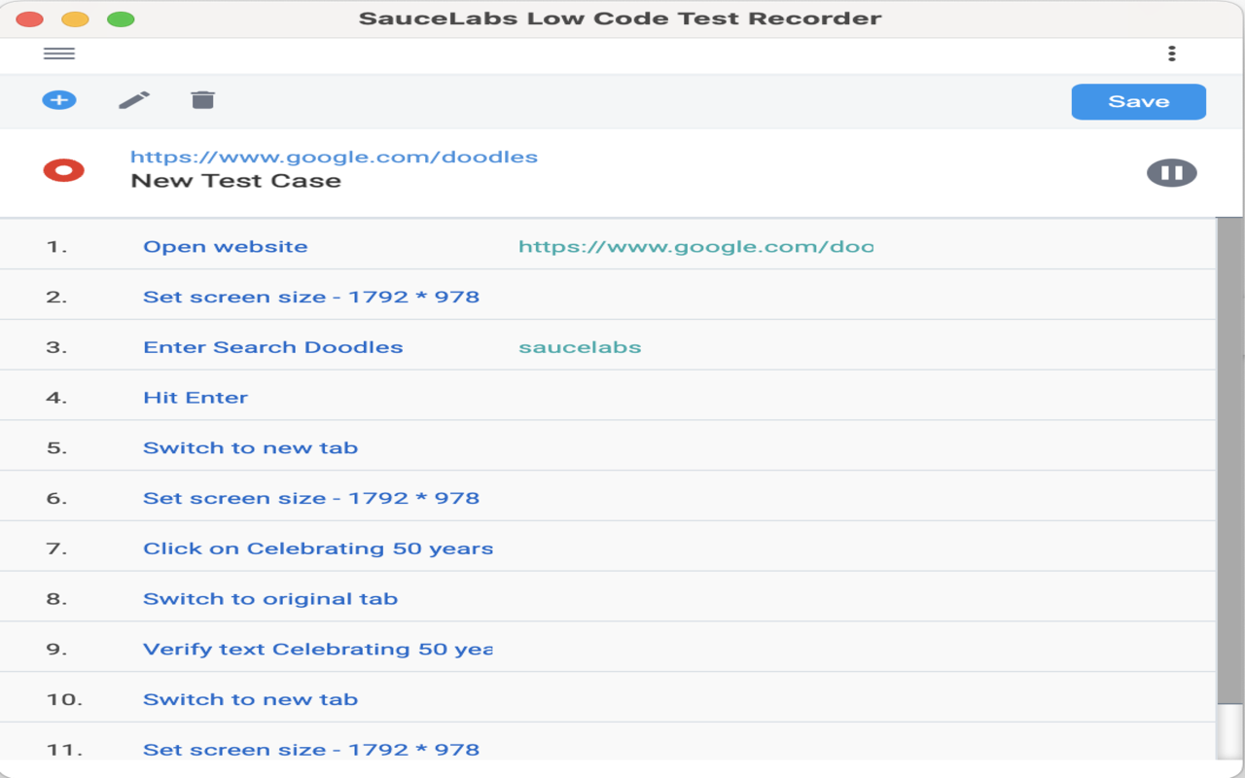Open the three-dot more options menu
This screenshot has height=778, width=1245.
pyautogui.click(x=1172, y=53)
